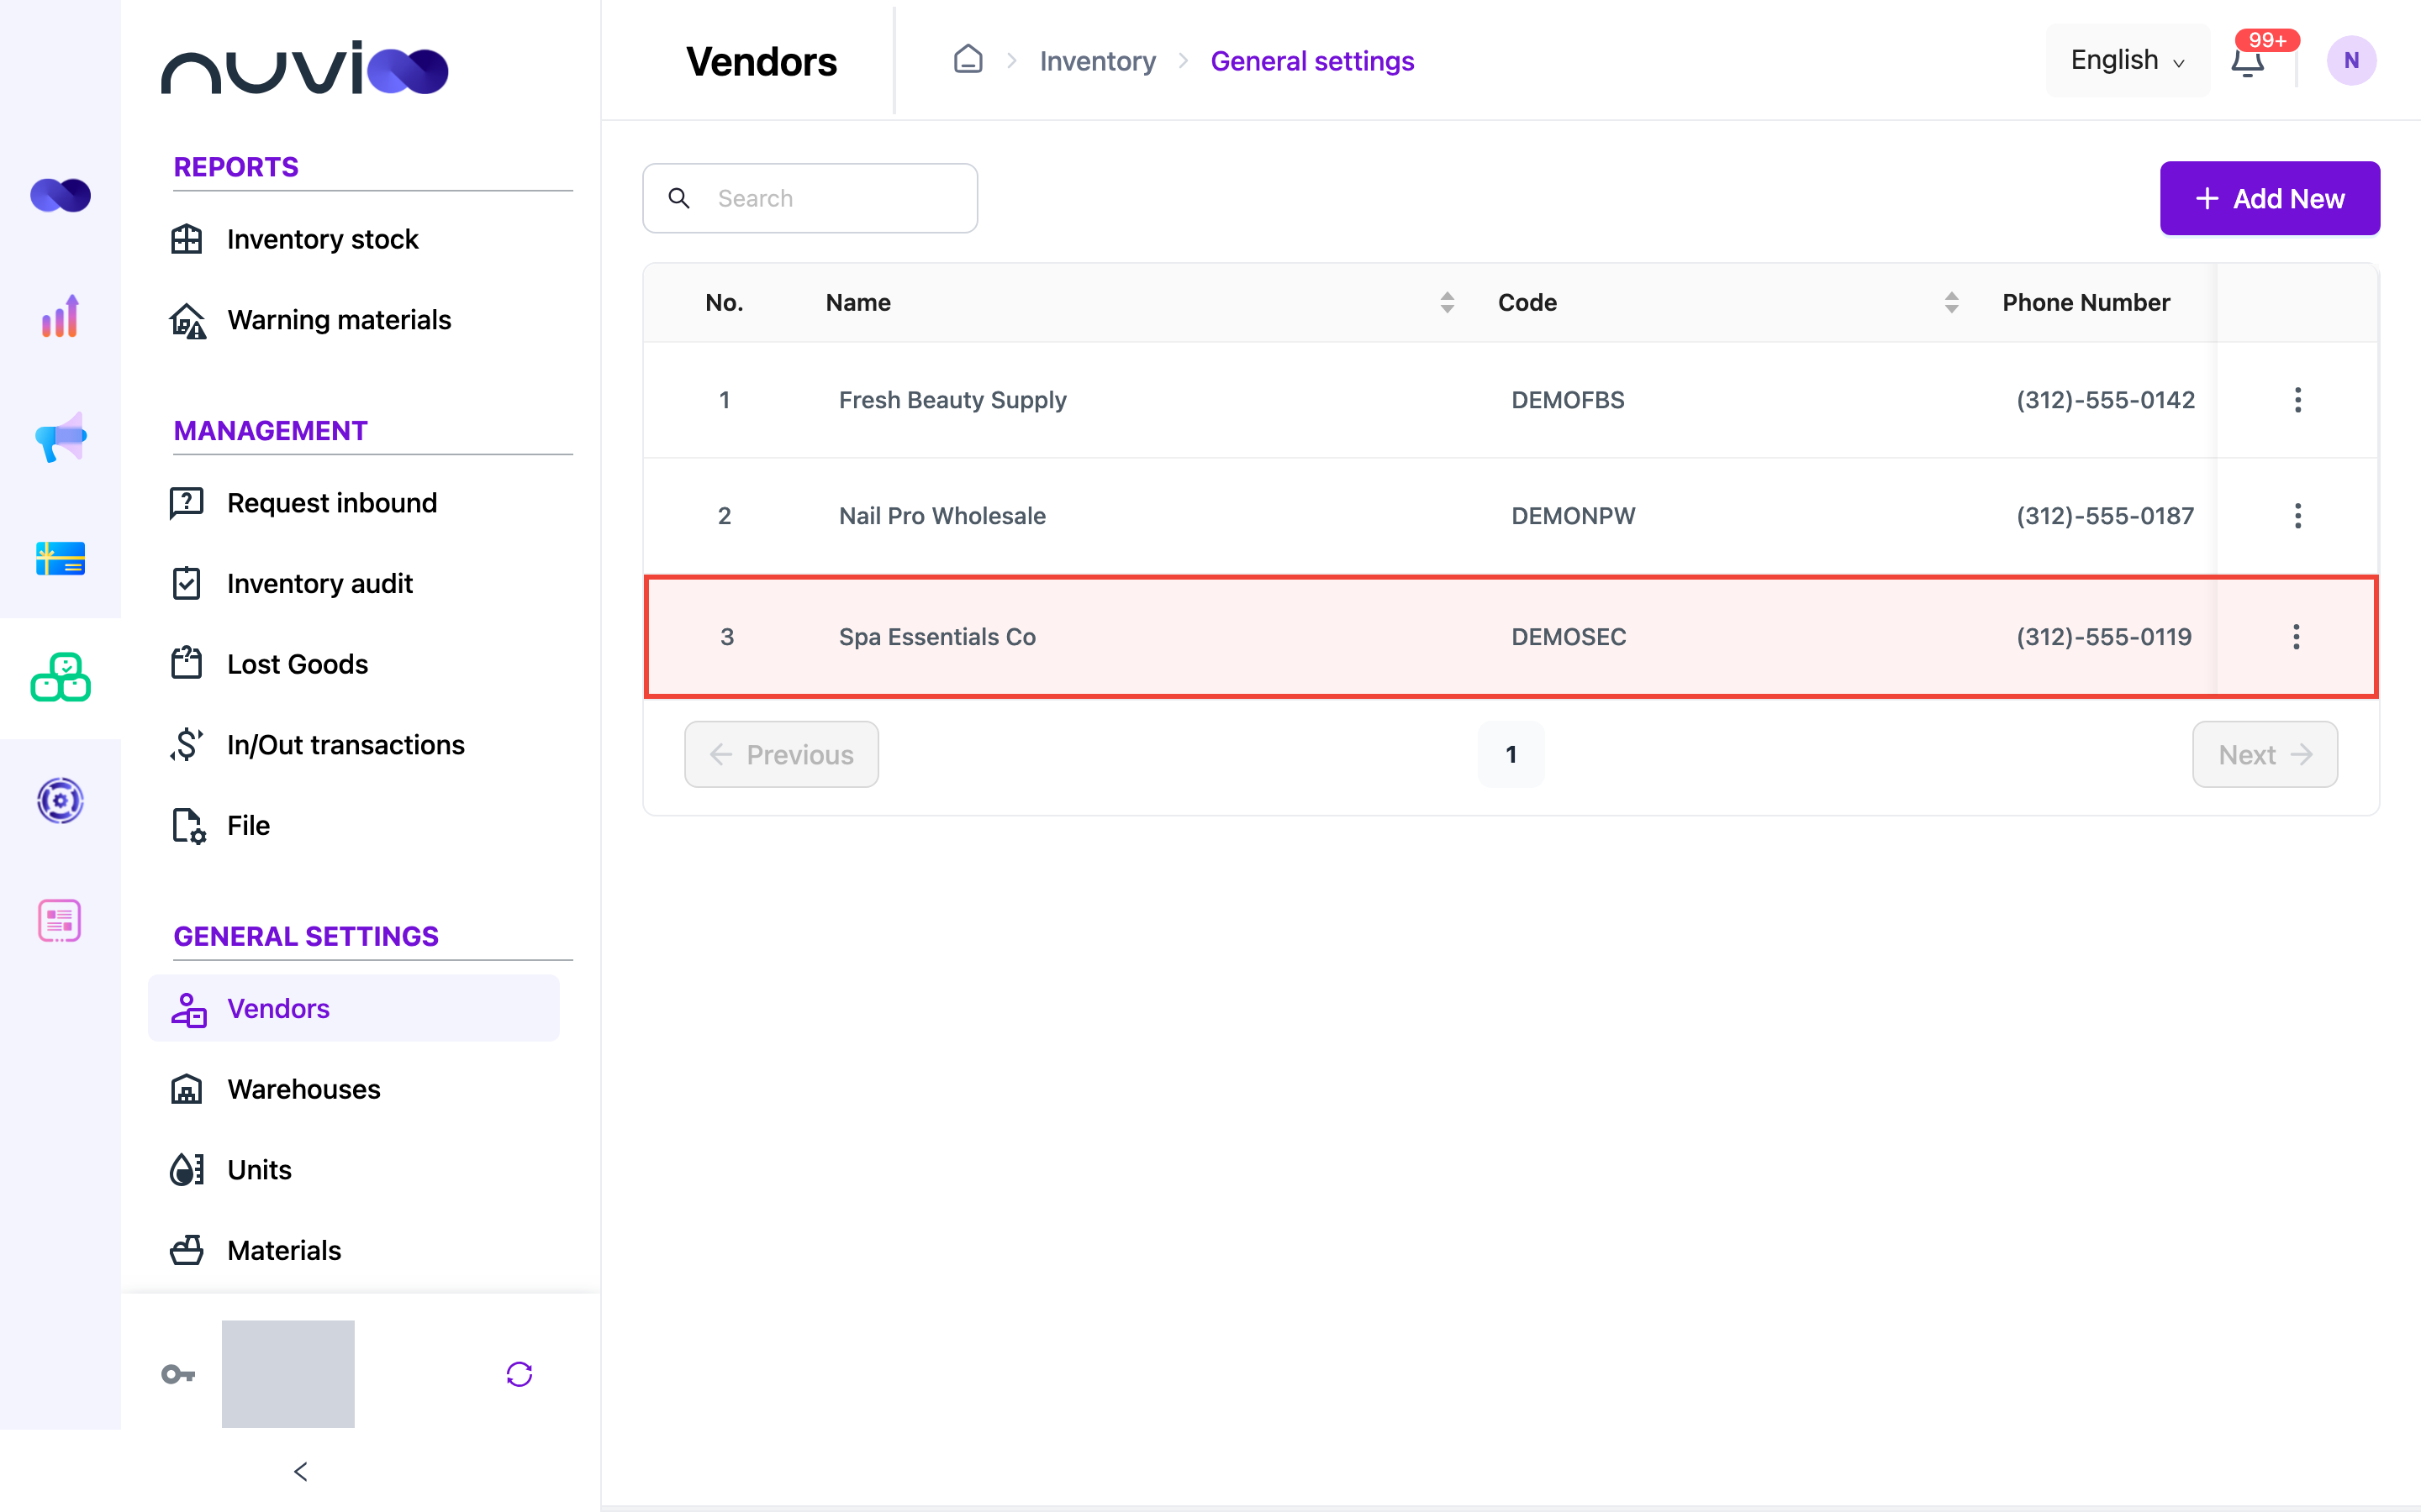Follow the Inventory breadcrumb link
Screen dimensions: 2421x1512
point(1098,61)
